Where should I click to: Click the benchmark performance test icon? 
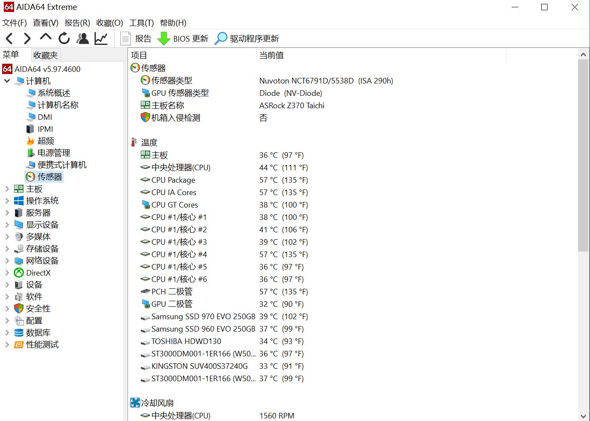(19, 344)
